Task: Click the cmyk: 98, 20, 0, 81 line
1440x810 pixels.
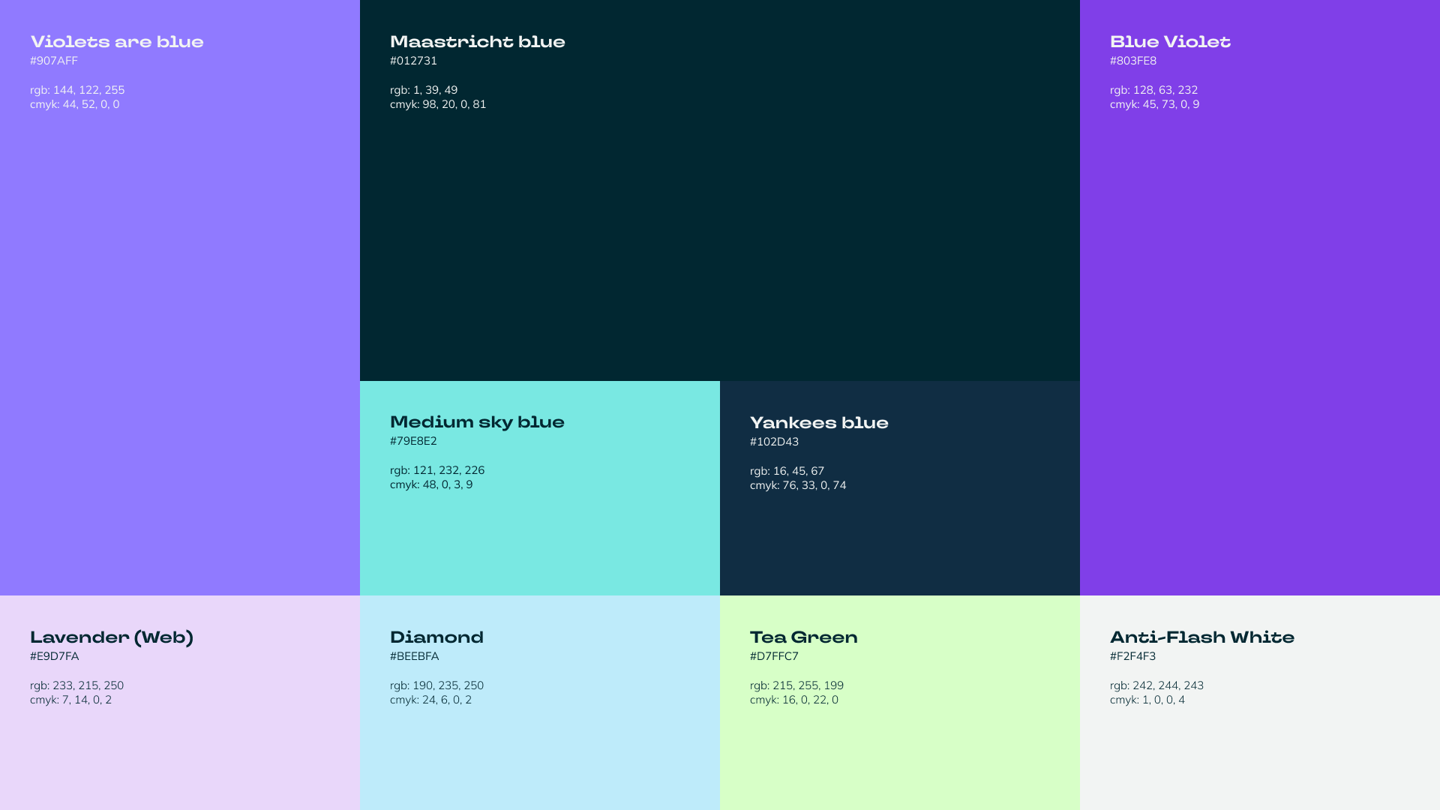Action: coord(438,104)
